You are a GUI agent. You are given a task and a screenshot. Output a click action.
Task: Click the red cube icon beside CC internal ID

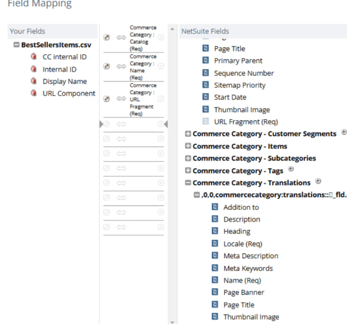point(34,57)
